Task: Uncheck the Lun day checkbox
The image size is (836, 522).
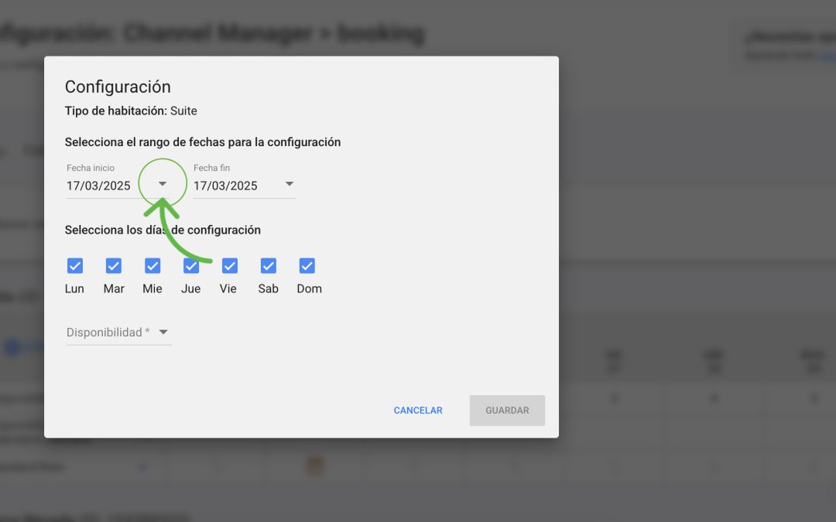Action: 75,265
